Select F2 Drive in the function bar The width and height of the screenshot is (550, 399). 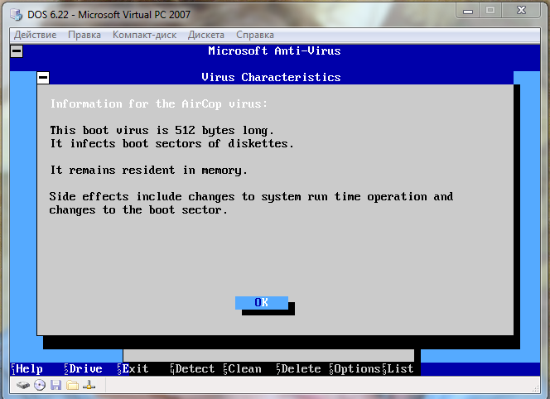pyautogui.click(x=83, y=369)
